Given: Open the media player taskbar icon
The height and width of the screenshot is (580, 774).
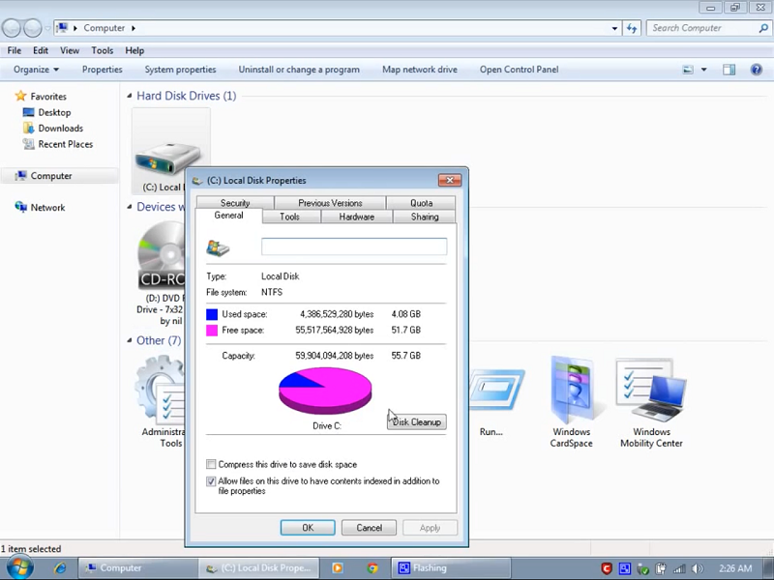Looking at the screenshot, I should click(338, 568).
